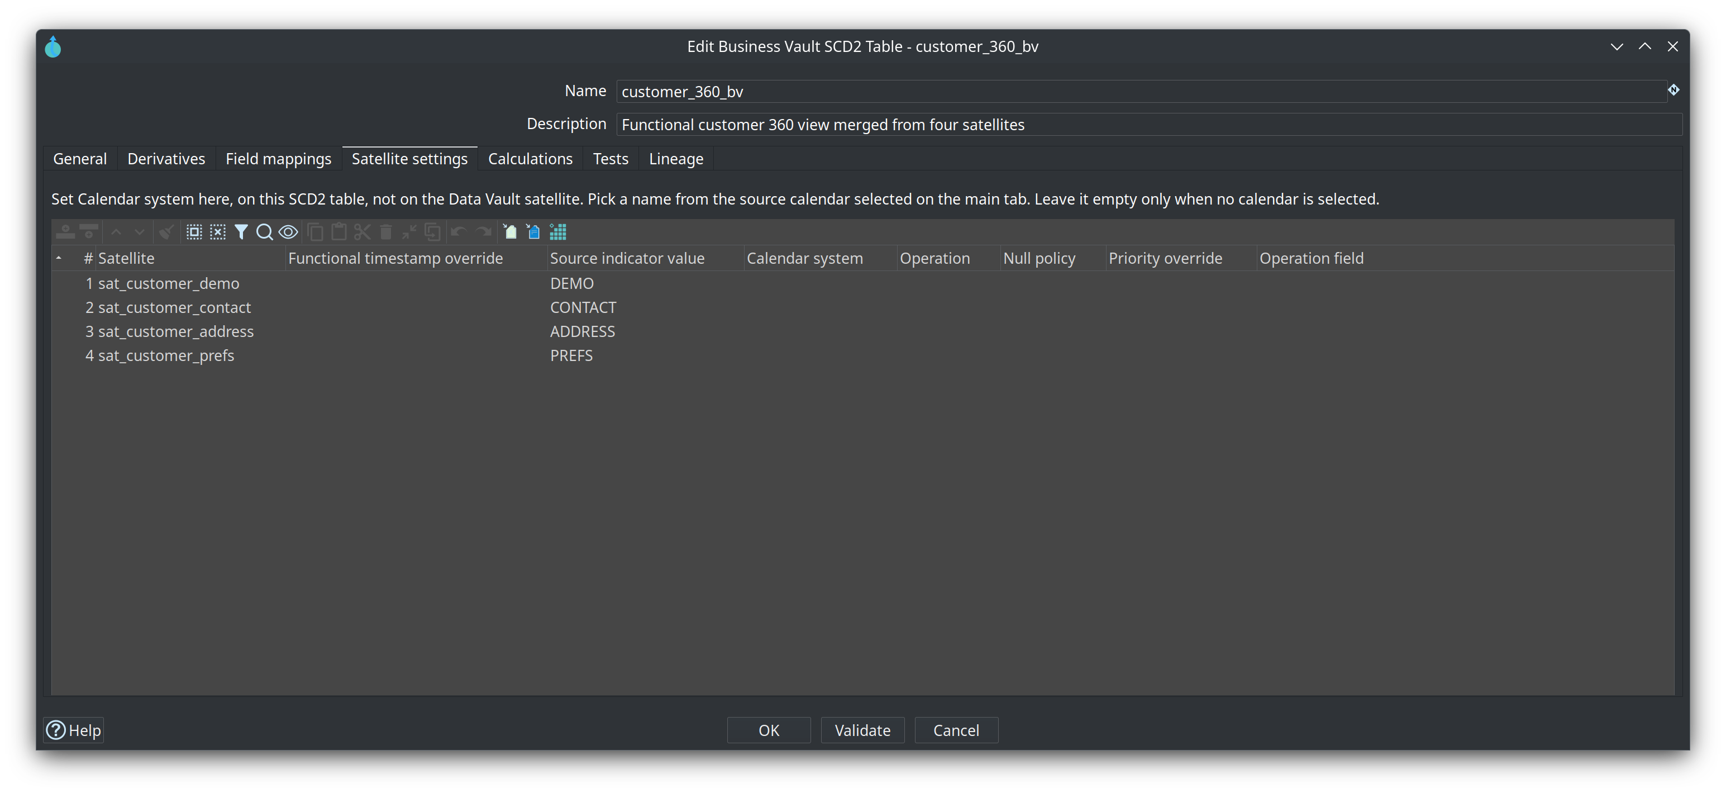Switch to the Calculations tab
Viewport: 1726px width, 793px height.
530,159
